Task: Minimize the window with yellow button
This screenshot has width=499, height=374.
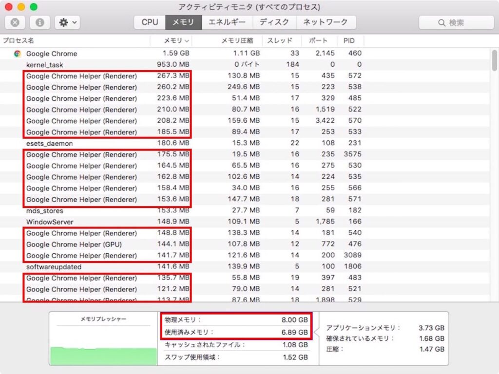Action: click(x=21, y=7)
